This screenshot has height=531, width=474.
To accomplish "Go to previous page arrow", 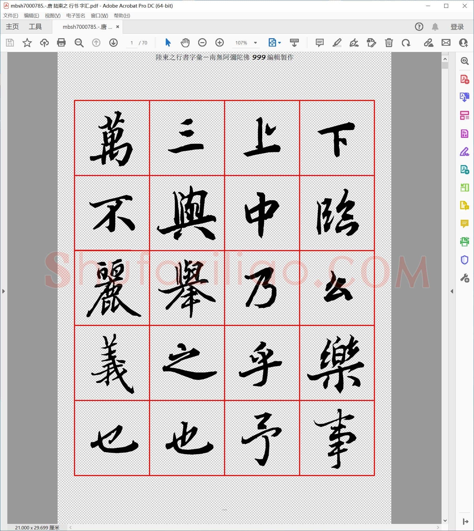I will pos(96,43).
